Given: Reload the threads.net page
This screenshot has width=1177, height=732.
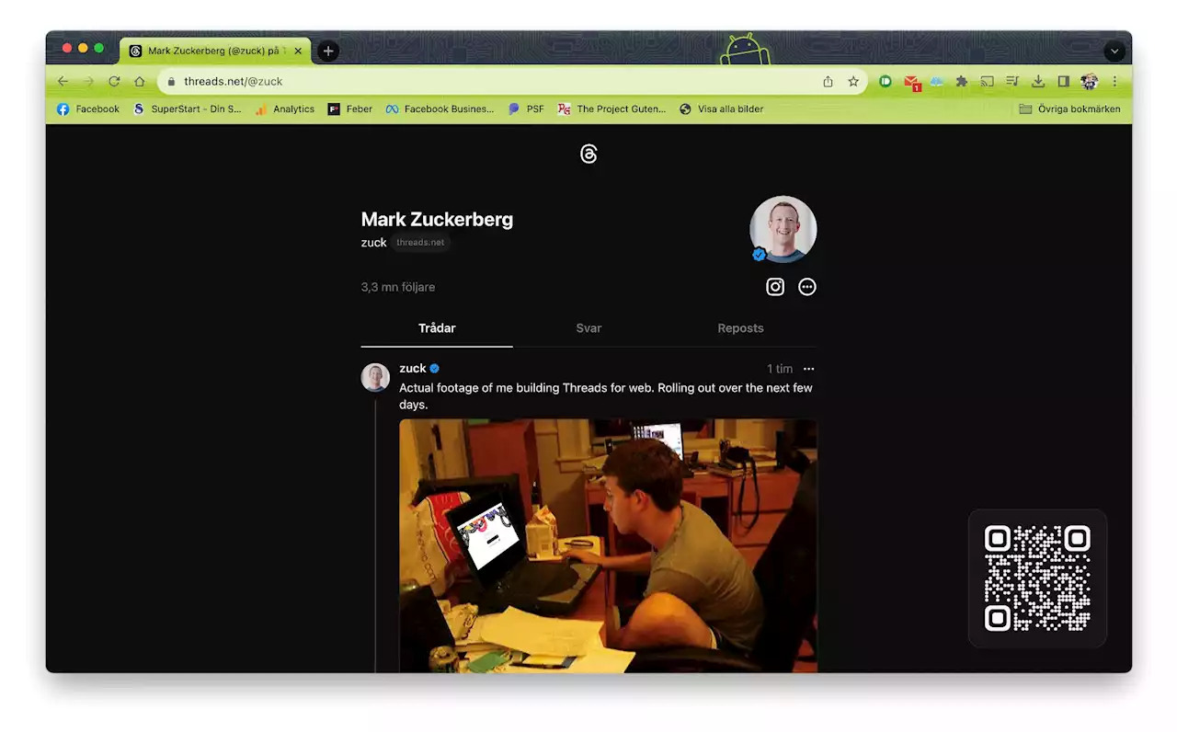Looking at the screenshot, I should click(114, 81).
